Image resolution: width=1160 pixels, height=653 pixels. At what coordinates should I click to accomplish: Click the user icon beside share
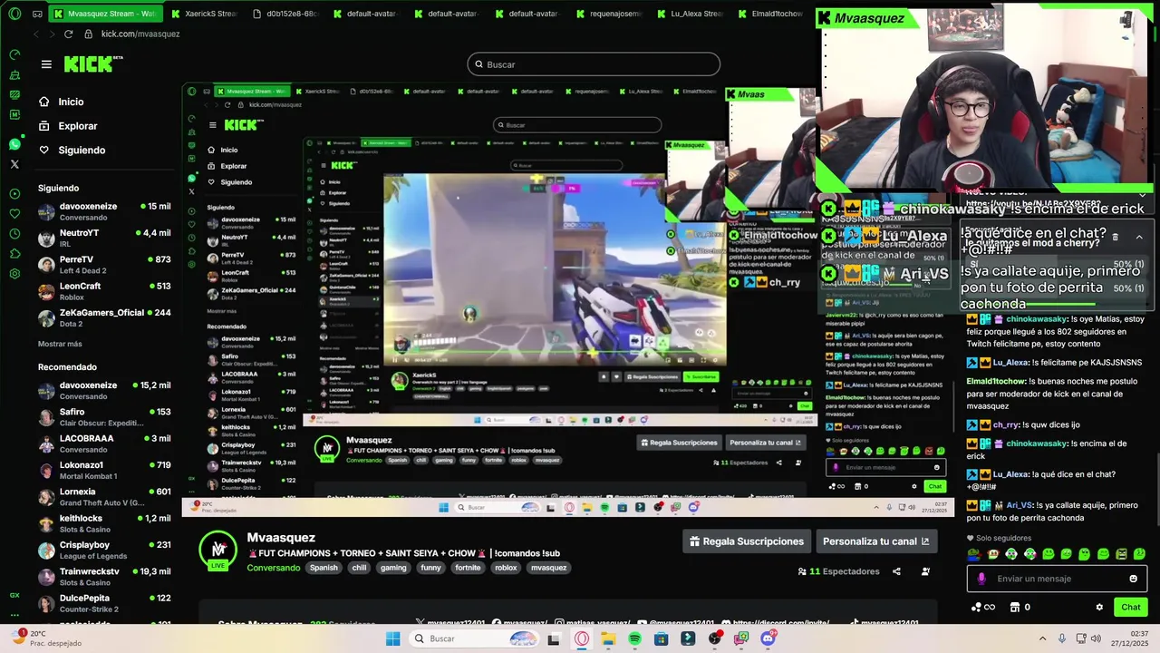(925, 571)
